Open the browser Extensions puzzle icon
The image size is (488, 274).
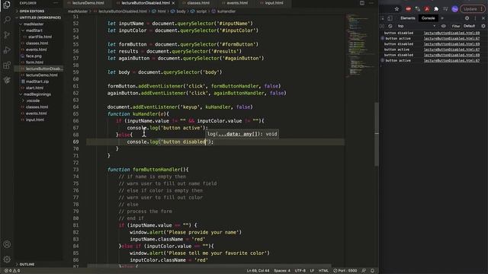point(436,9)
